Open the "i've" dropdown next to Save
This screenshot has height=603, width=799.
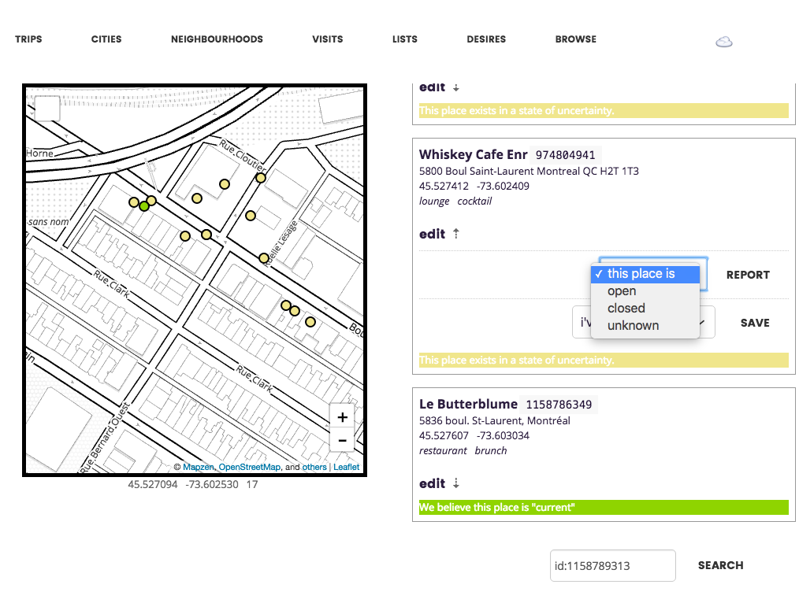(644, 322)
